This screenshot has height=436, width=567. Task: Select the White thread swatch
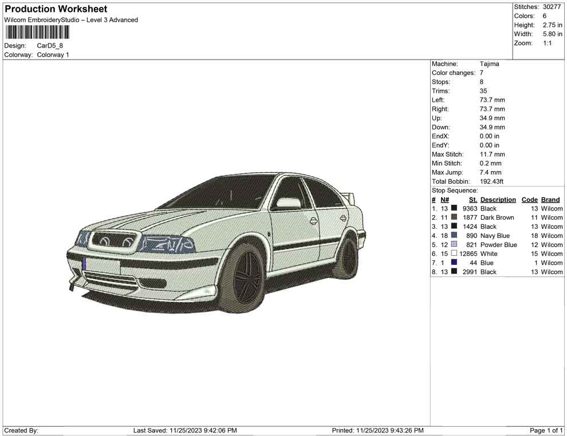point(455,253)
